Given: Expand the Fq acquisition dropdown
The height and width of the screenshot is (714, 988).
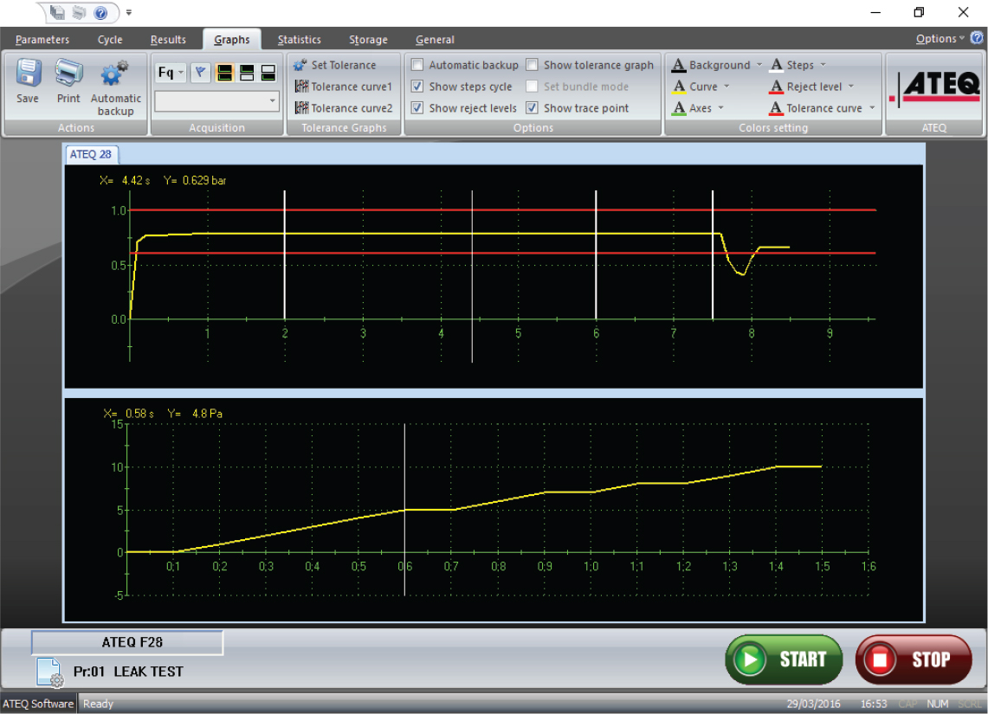Looking at the screenshot, I should tap(171, 73).
